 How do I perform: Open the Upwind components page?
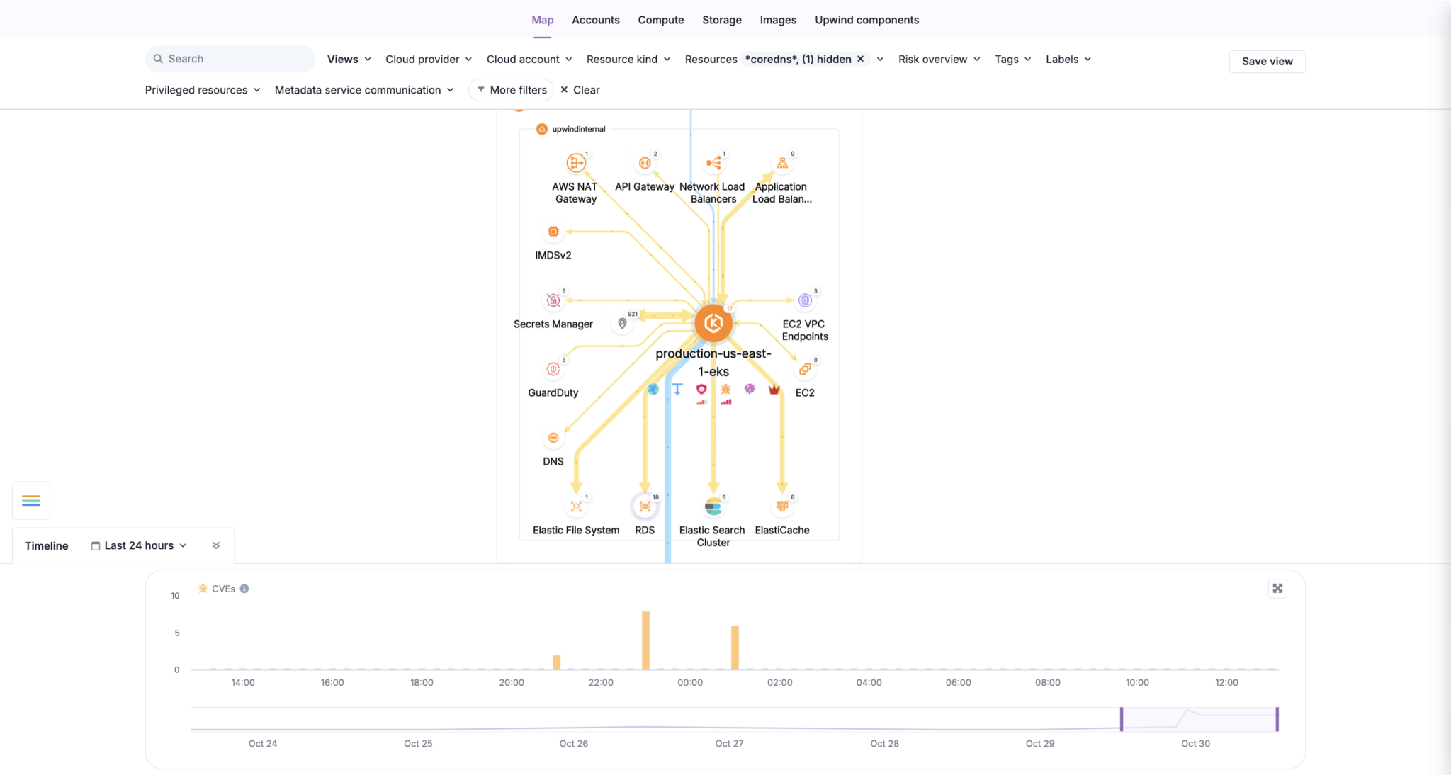tap(866, 20)
